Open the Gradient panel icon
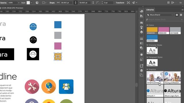Image resolution: width=184 pixels, height=103 pixels. (141, 43)
